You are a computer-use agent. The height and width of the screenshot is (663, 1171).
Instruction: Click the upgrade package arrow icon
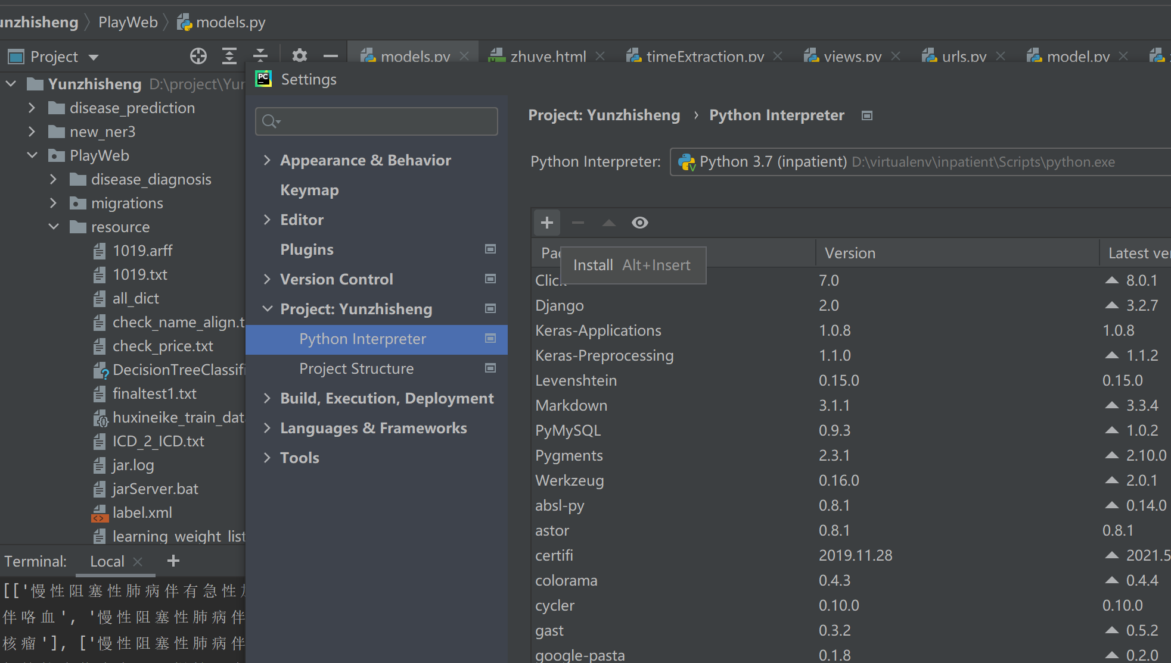click(608, 222)
